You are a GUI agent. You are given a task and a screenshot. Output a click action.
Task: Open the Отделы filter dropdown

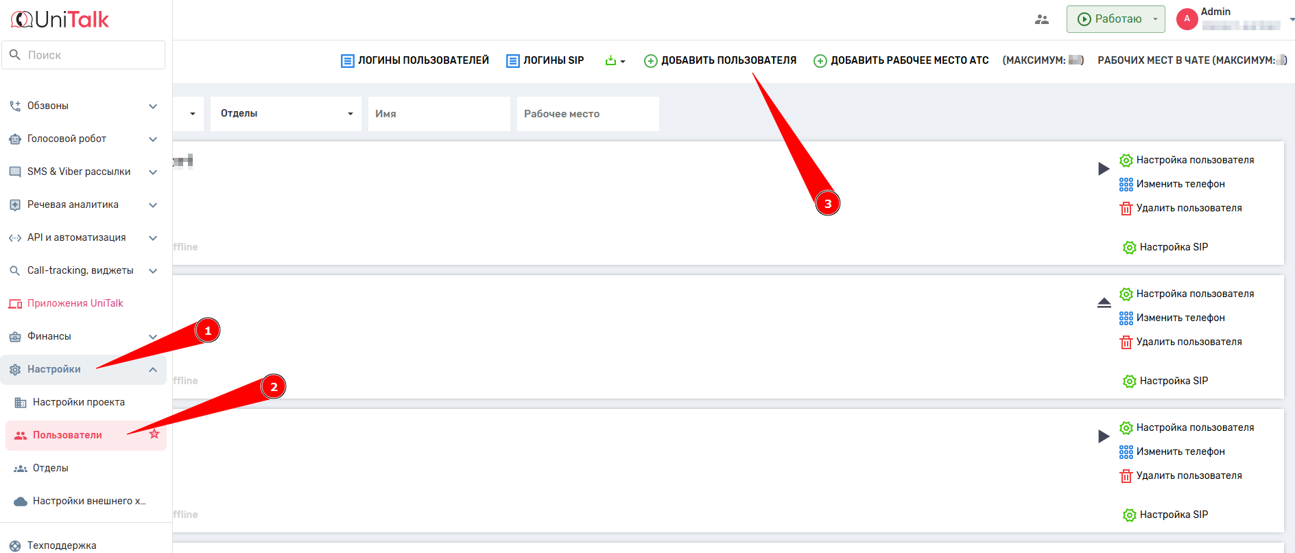285,114
